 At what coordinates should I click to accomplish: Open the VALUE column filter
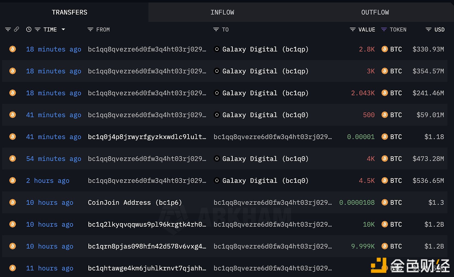pos(353,29)
